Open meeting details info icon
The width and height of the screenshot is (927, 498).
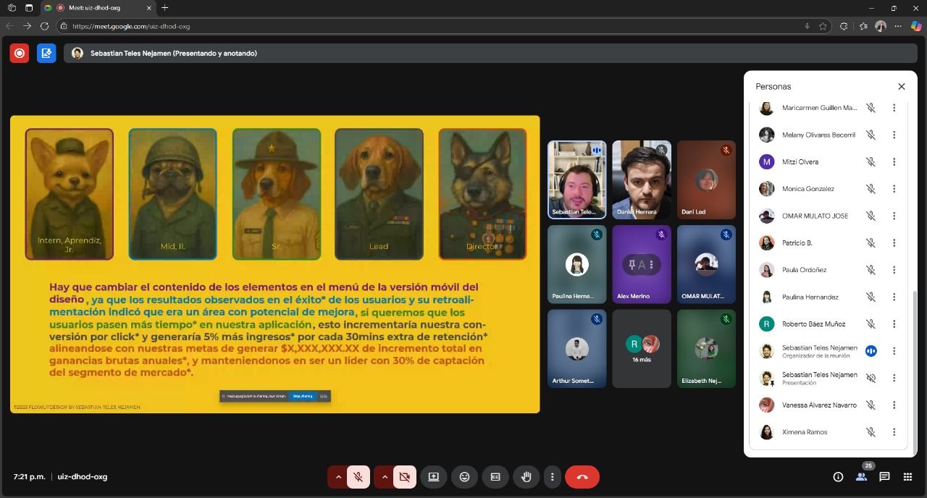(838, 477)
